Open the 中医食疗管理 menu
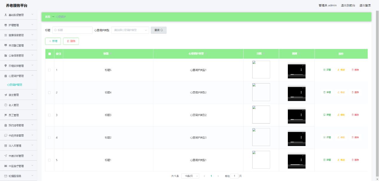The image size is (379, 181). click(19, 166)
